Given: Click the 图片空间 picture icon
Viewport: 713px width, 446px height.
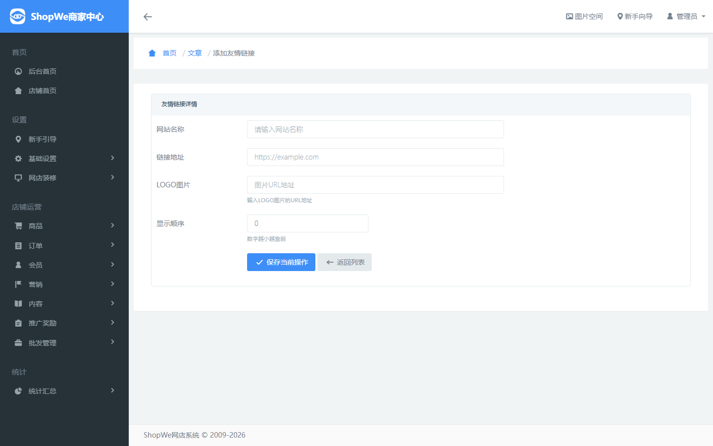Looking at the screenshot, I should click(x=569, y=16).
